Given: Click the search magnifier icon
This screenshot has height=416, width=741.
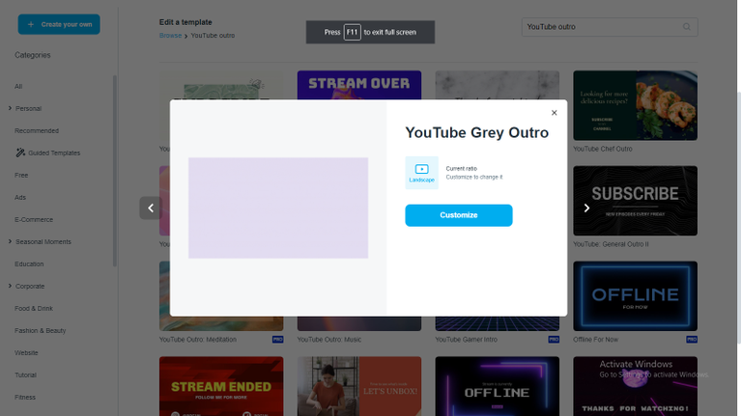Looking at the screenshot, I should click(x=687, y=27).
